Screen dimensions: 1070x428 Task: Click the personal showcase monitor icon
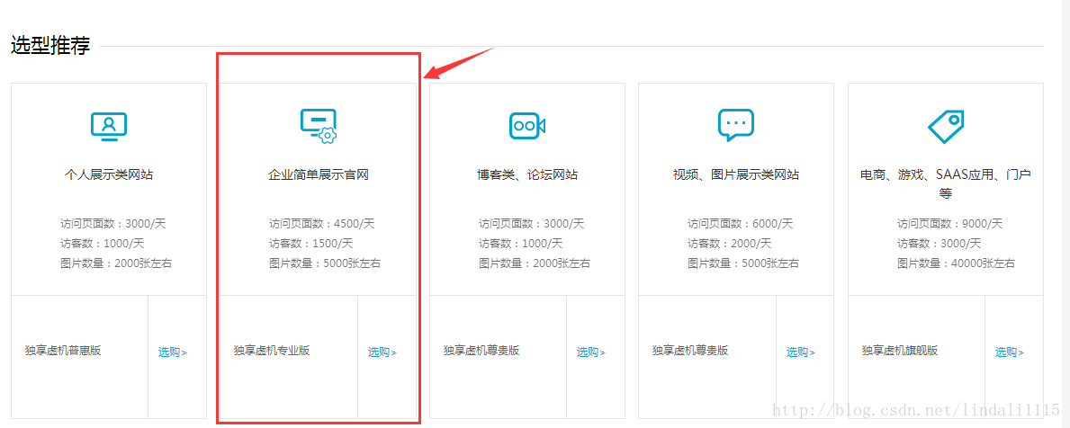click(x=109, y=126)
